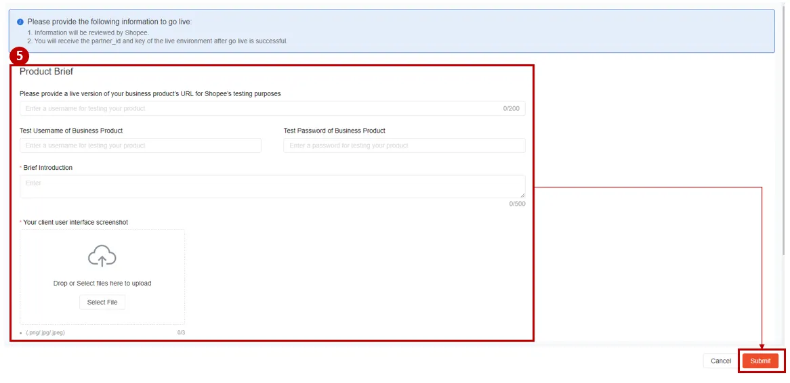
Task: Click the '(.png/.jpg/.jpeg)' file format hint
Action: [45, 333]
